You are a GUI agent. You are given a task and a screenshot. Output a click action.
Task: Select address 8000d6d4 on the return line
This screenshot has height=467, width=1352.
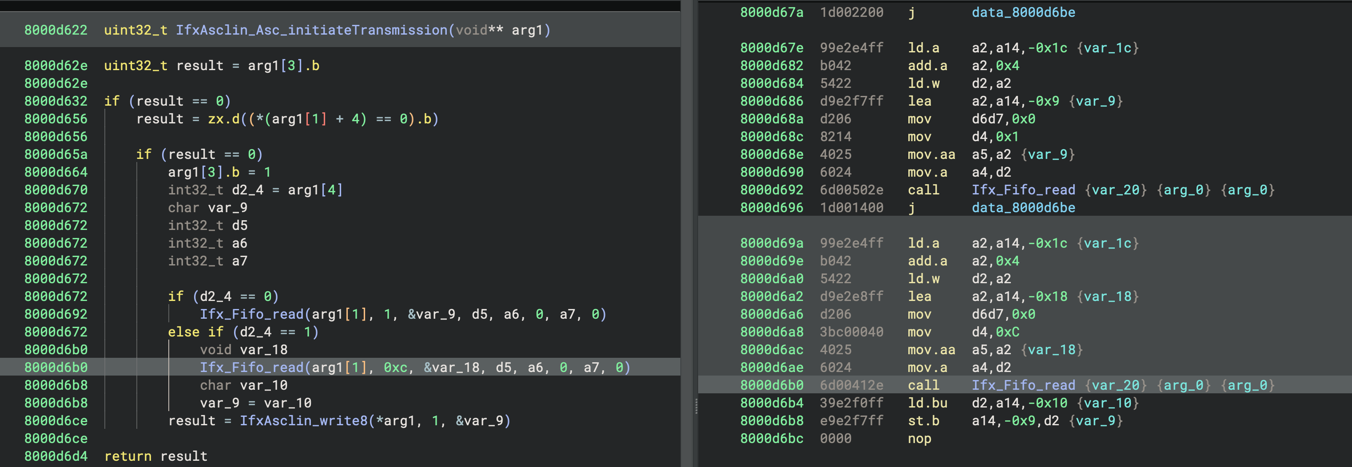[x=56, y=456]
